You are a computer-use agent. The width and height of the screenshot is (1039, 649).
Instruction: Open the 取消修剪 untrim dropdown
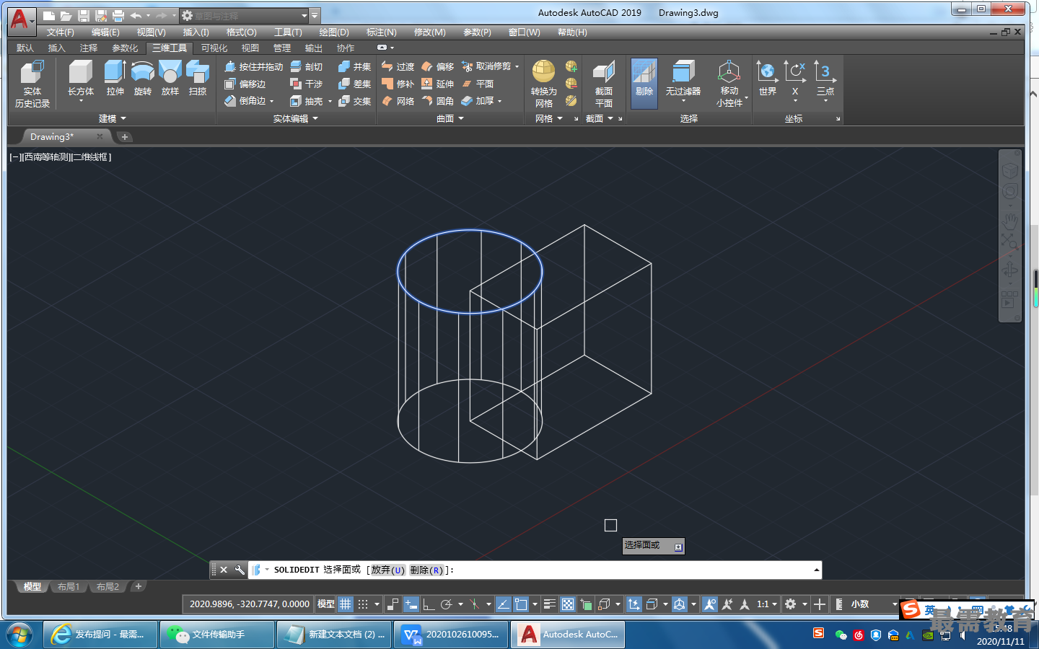point(517,66)
